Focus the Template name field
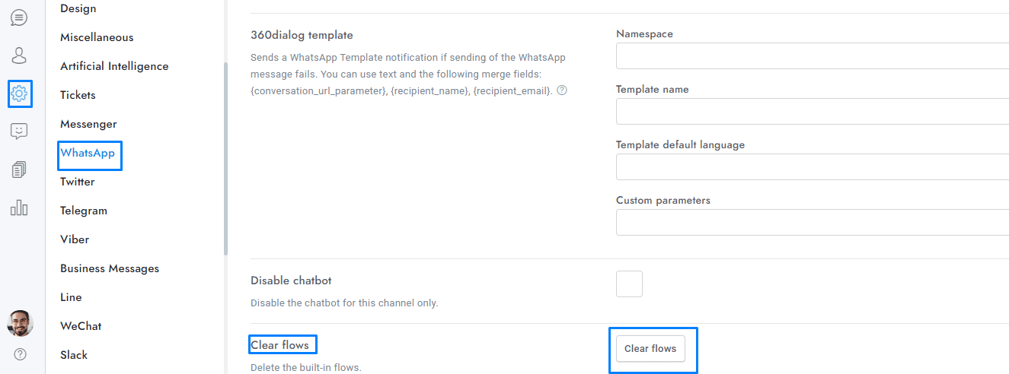 (812, 112)
